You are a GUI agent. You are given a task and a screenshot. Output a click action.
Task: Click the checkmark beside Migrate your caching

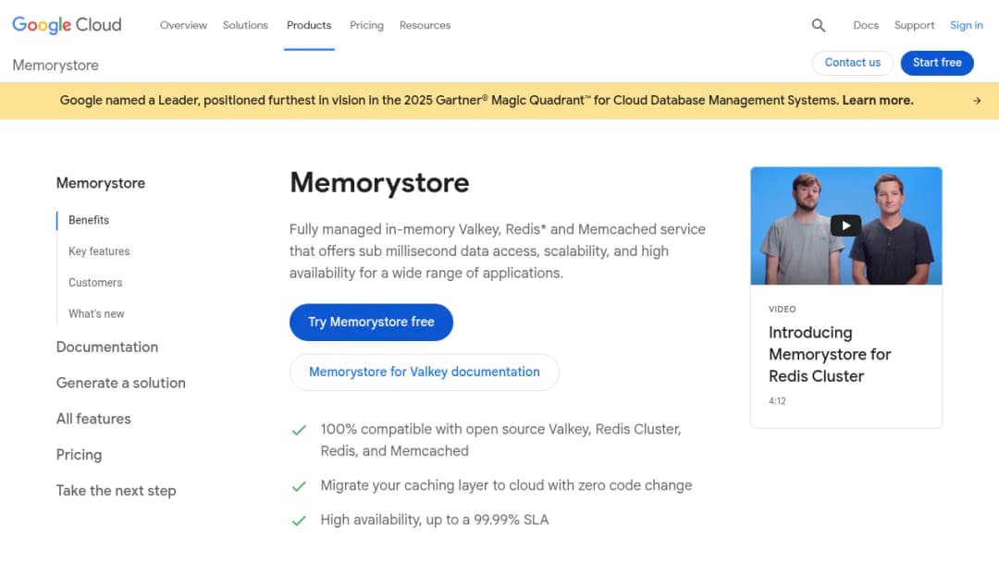point(299,487)
